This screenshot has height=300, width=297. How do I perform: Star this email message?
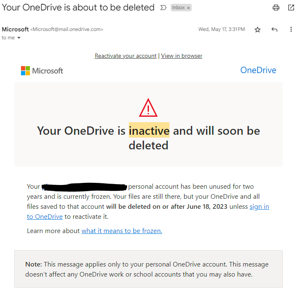coord(258,30)
